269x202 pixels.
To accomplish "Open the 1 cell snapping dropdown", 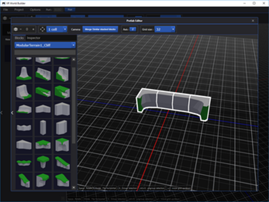I will [x=57, y=29].
